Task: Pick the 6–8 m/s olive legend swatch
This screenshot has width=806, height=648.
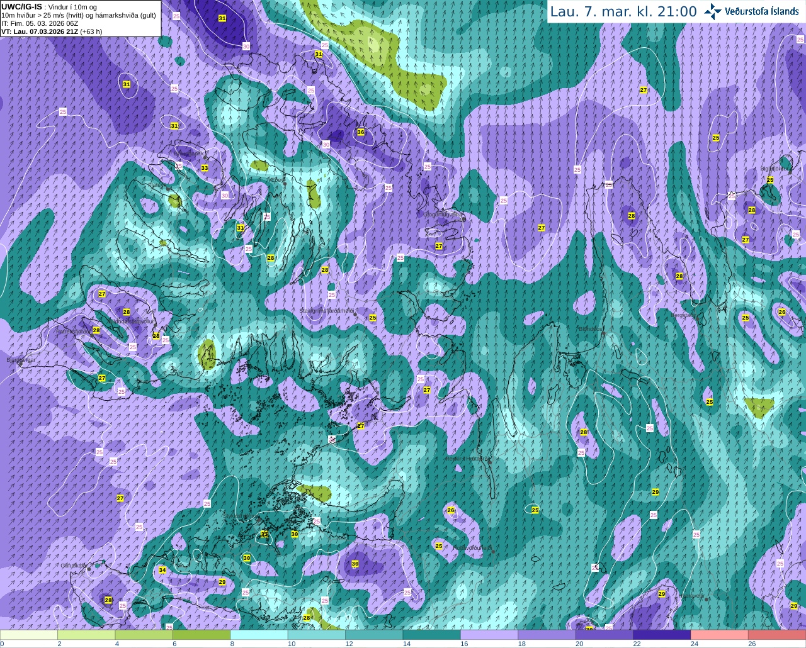Action: coord(201,635)
